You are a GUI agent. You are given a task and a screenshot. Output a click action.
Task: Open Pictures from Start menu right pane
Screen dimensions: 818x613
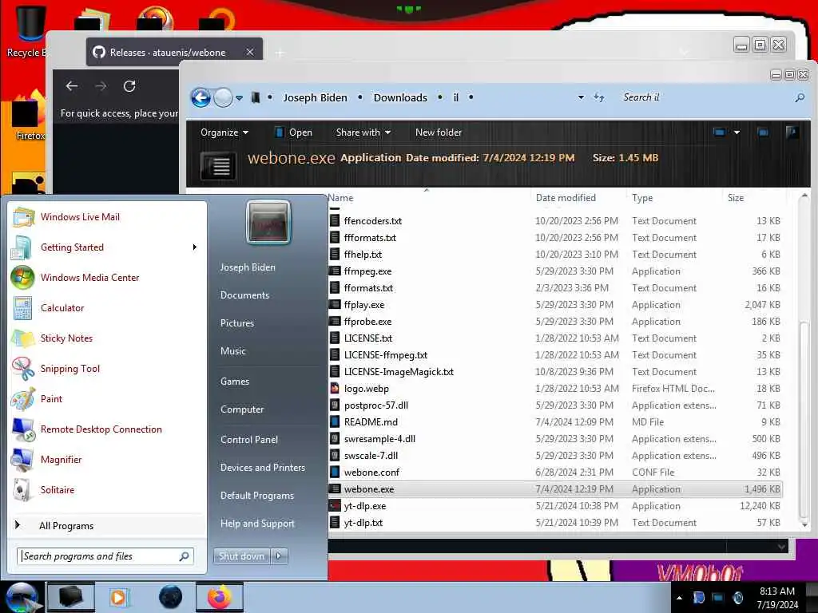236,323
